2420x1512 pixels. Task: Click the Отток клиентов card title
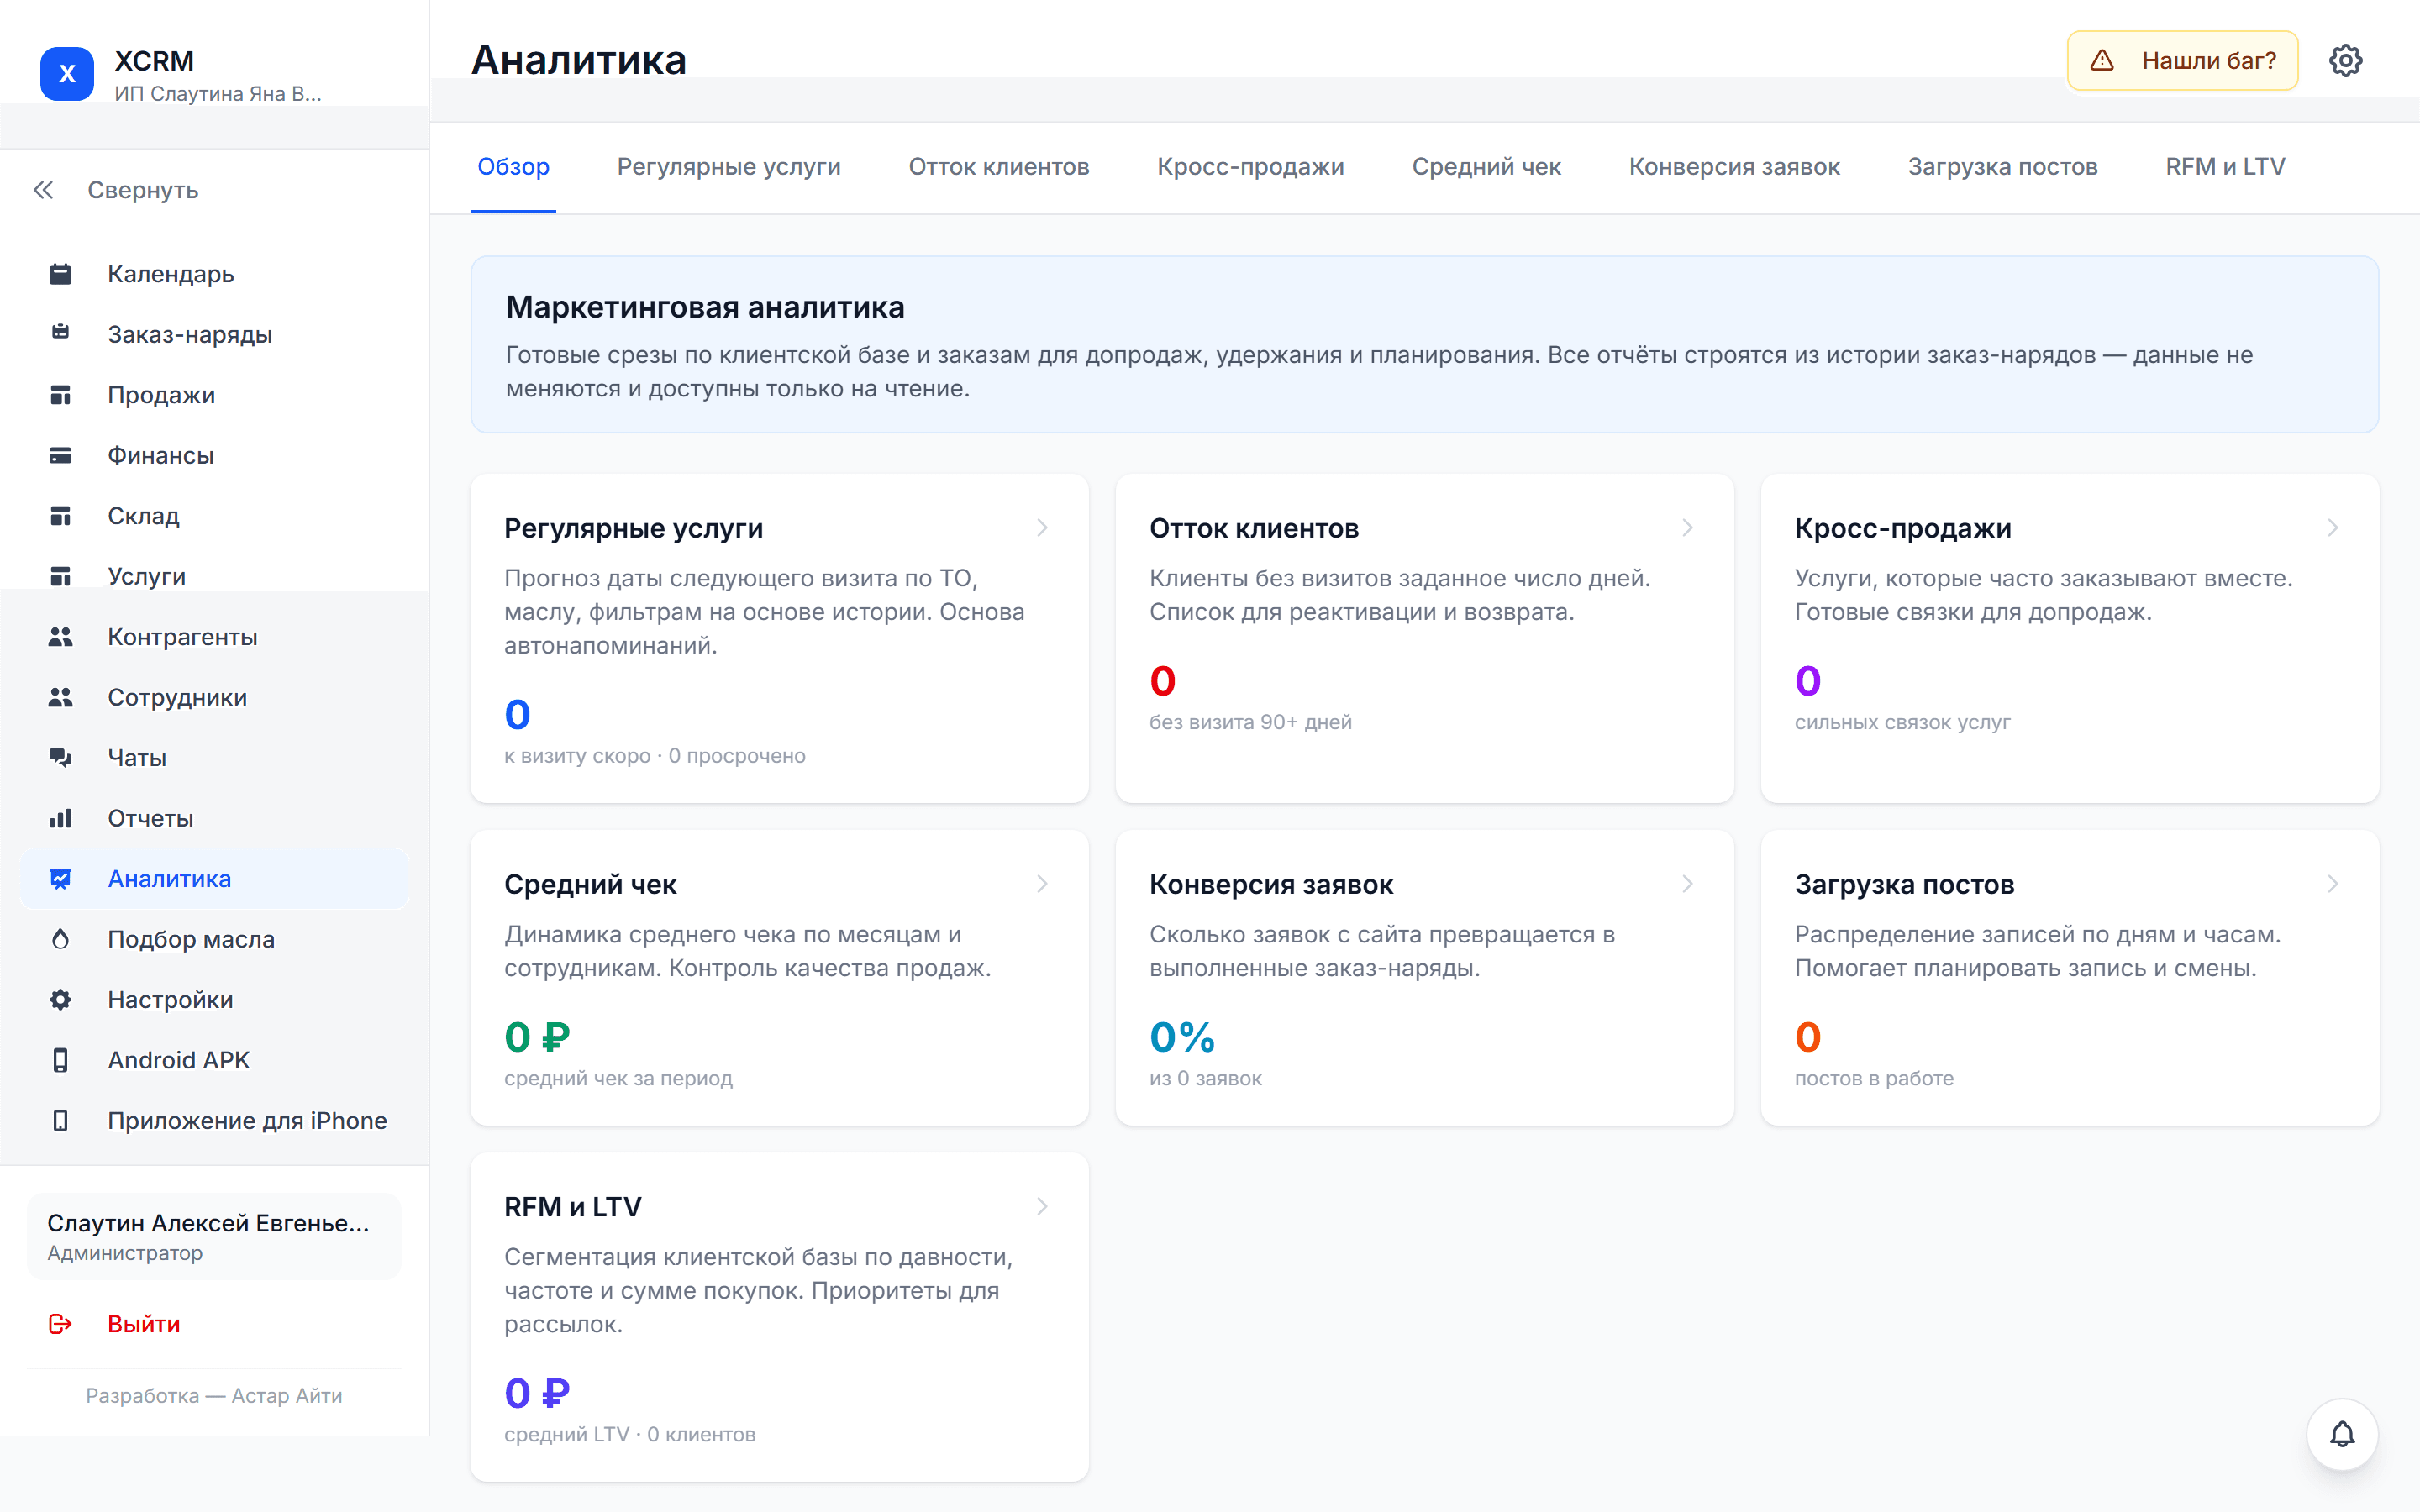point(1254,528)
